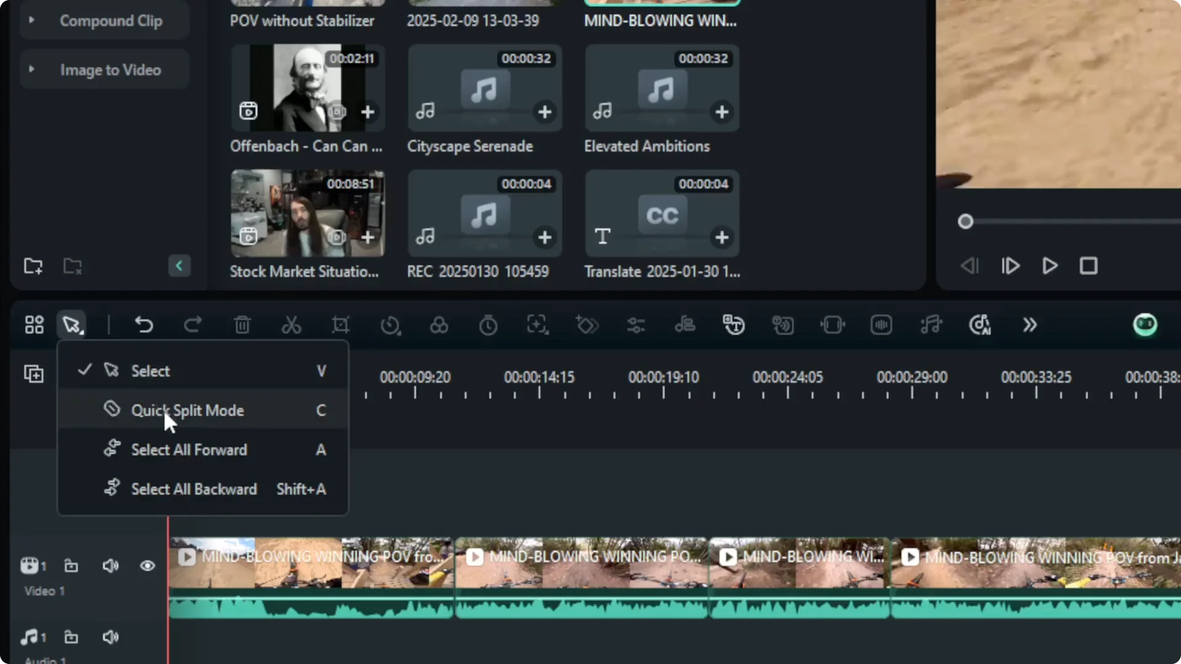Select All Forward in the context menu
1181x664 pixels.
(189, 449)
